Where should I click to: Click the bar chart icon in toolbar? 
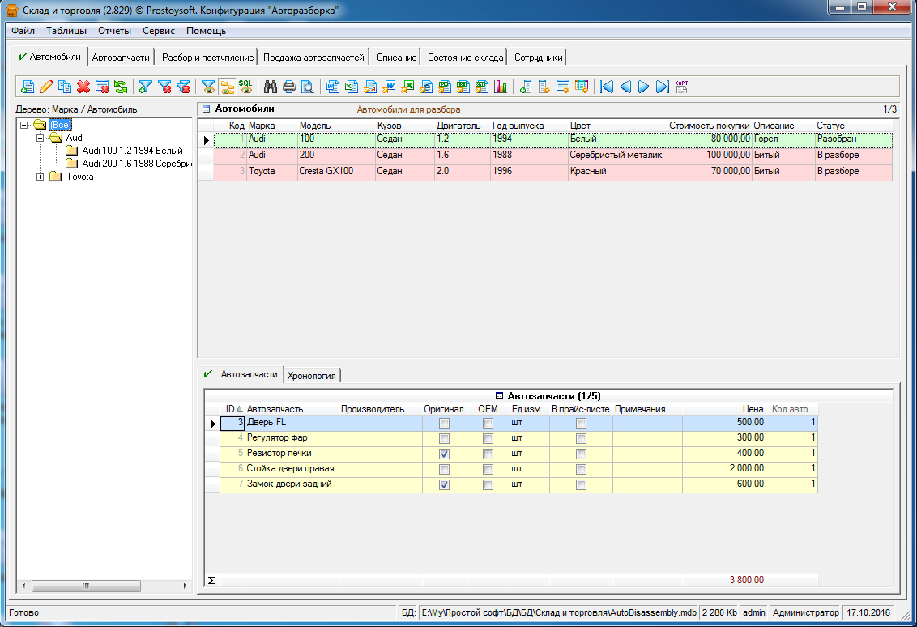click(x=500, y=87)
